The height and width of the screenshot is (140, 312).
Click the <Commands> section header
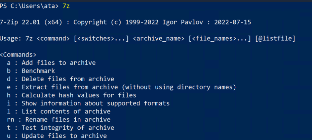[x=18, y=55]
